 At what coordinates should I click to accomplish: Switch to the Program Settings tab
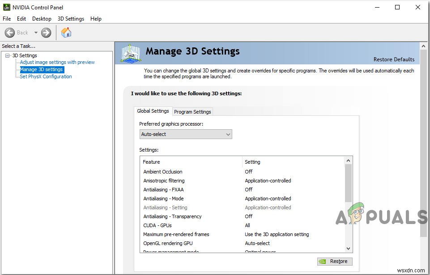[x=192, y=112]
